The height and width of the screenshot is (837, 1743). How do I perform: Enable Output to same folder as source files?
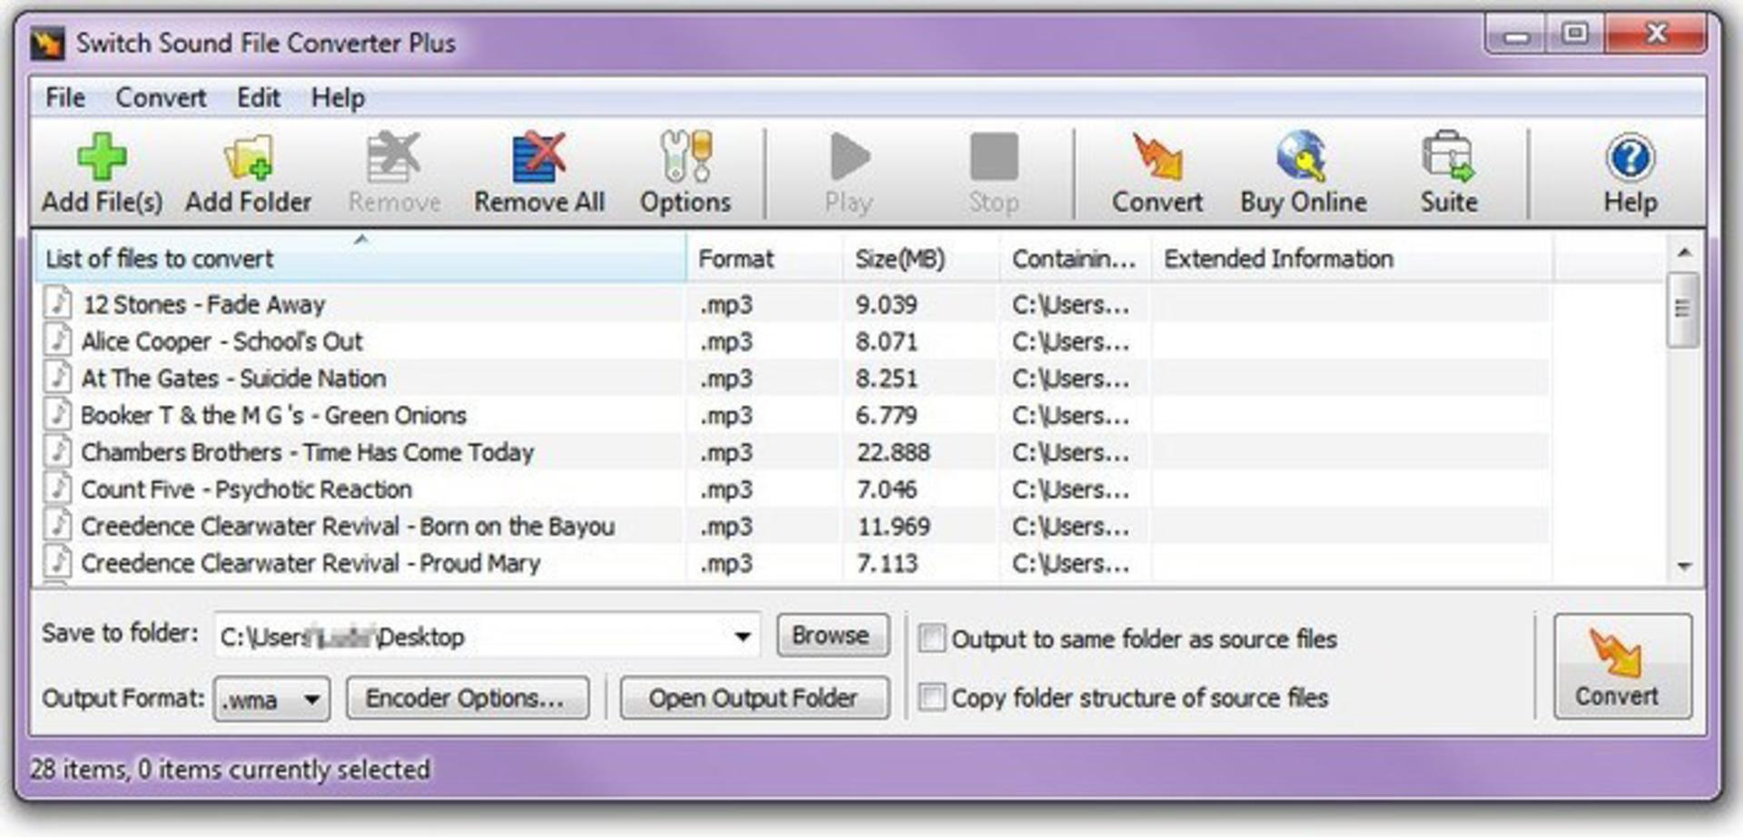pos(931,638)
